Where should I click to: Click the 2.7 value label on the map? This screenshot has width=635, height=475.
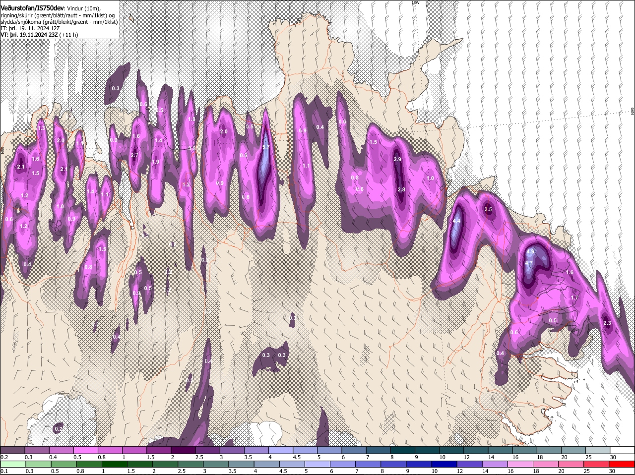pos(134,155)
